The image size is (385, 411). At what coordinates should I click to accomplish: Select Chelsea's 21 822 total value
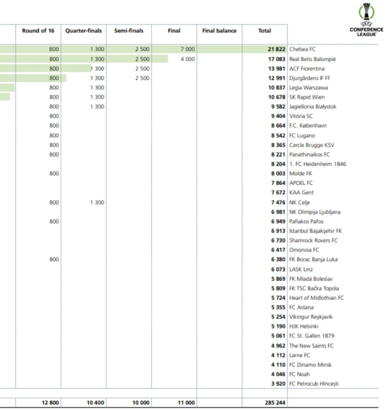click(x=277, y=50)
